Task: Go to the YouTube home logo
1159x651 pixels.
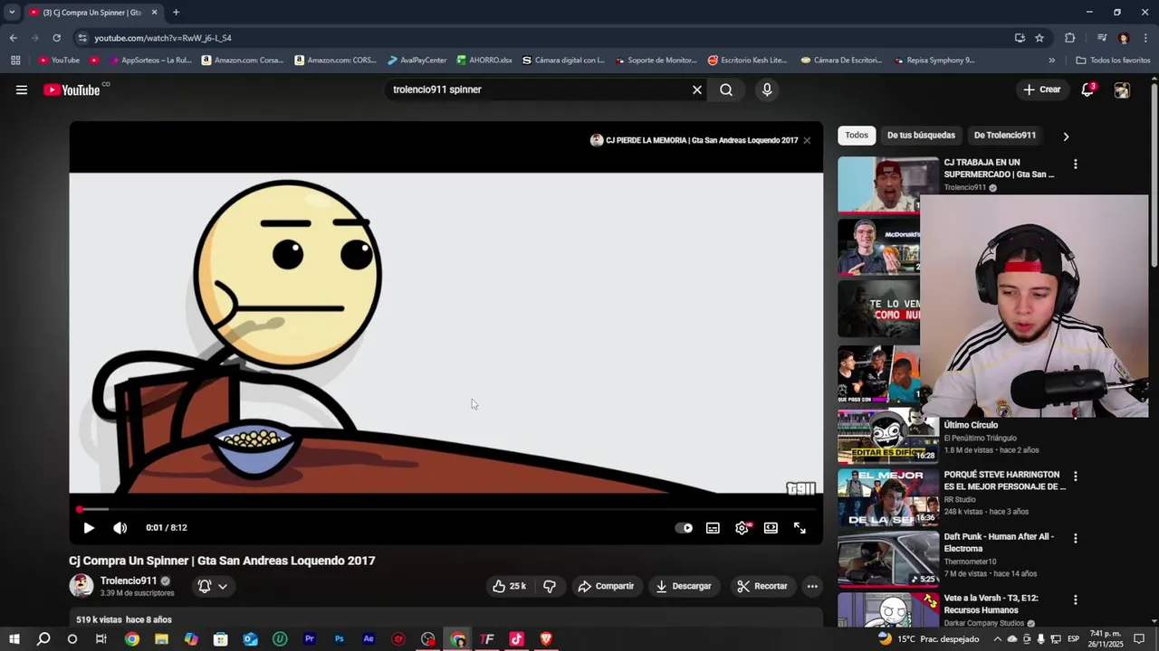Action: (72, 90)
